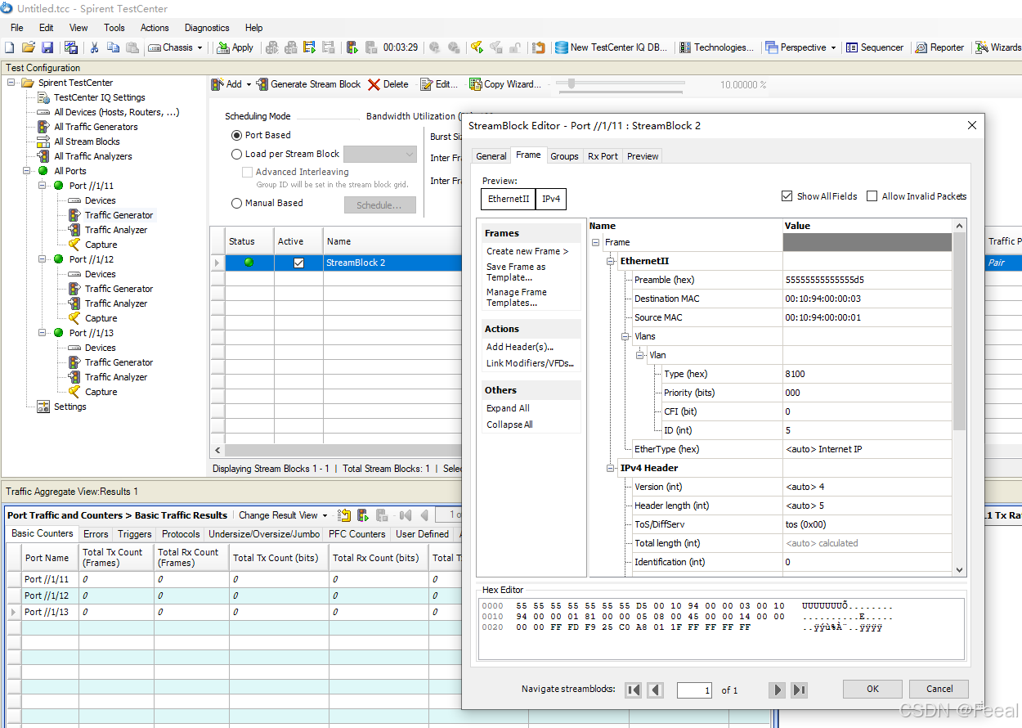Click Create new Frame link
The height and width of the screenshot is (728, 1022).
pyautogui.click(x=527, y=251)
